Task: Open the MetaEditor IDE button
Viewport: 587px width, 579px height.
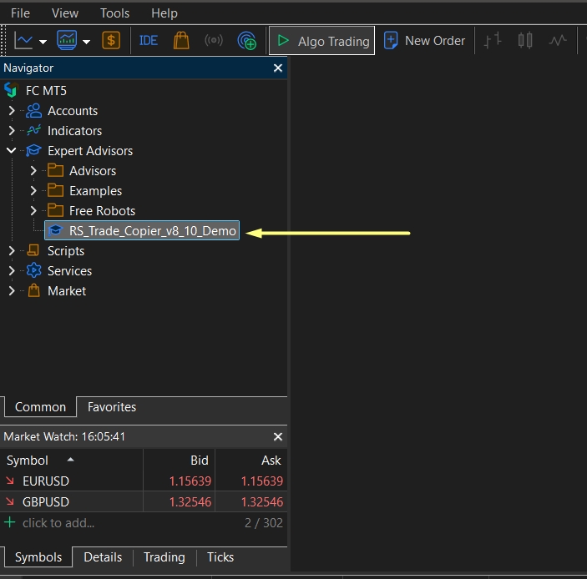Action: coord(149,40)
